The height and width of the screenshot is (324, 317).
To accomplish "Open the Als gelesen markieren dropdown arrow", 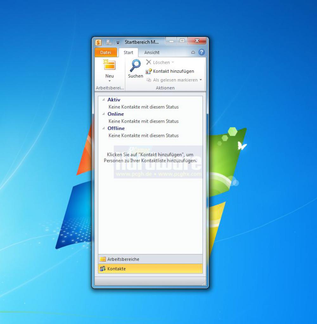I will tap(200, 80).
